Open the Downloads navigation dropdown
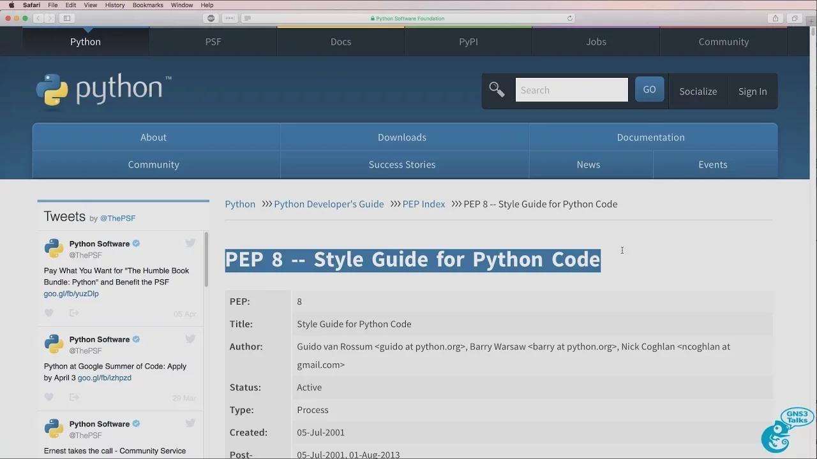 (x=401, y=137)
